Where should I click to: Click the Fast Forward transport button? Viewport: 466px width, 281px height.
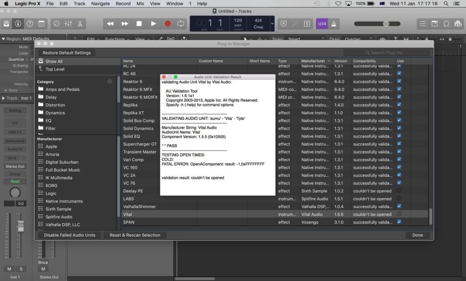pyautogui.click(x=125, y=24)
